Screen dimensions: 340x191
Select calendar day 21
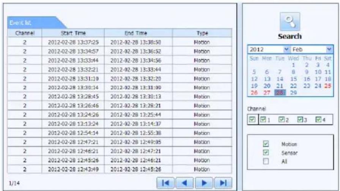280,86
